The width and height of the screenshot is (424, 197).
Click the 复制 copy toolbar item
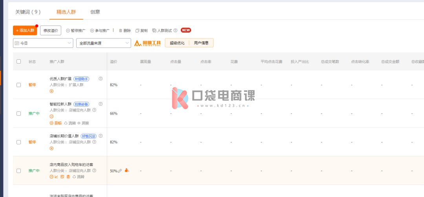pyautogui.click(x=142, y=31)
